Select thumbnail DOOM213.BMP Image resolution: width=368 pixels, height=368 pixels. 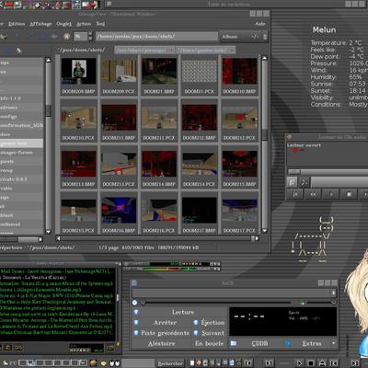78,168
